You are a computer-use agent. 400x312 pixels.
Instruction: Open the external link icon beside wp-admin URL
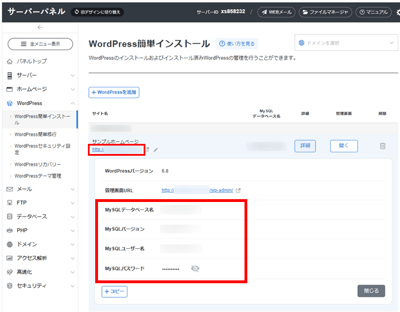pos(238,190)
